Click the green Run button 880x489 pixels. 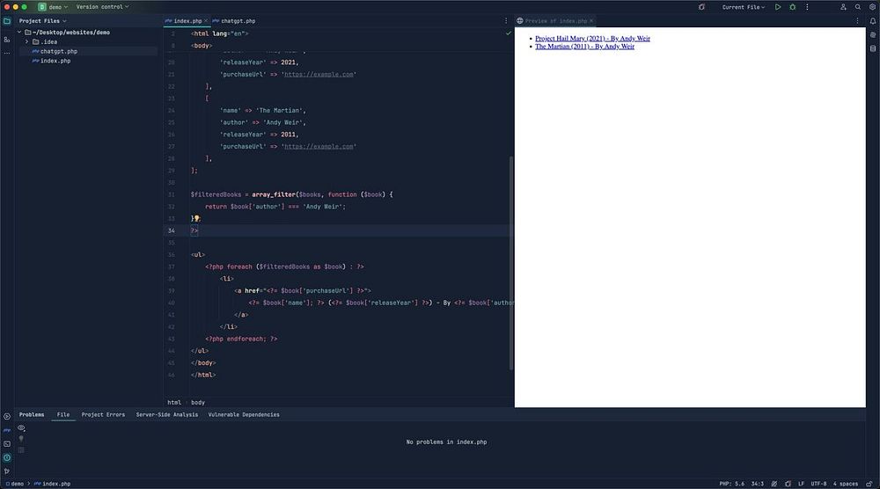point(778,7)
